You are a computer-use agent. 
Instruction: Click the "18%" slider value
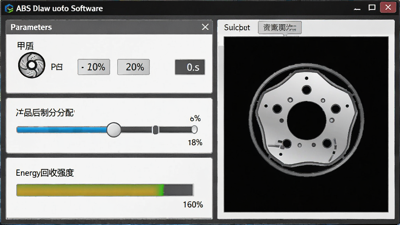click(x=195, y=142)
